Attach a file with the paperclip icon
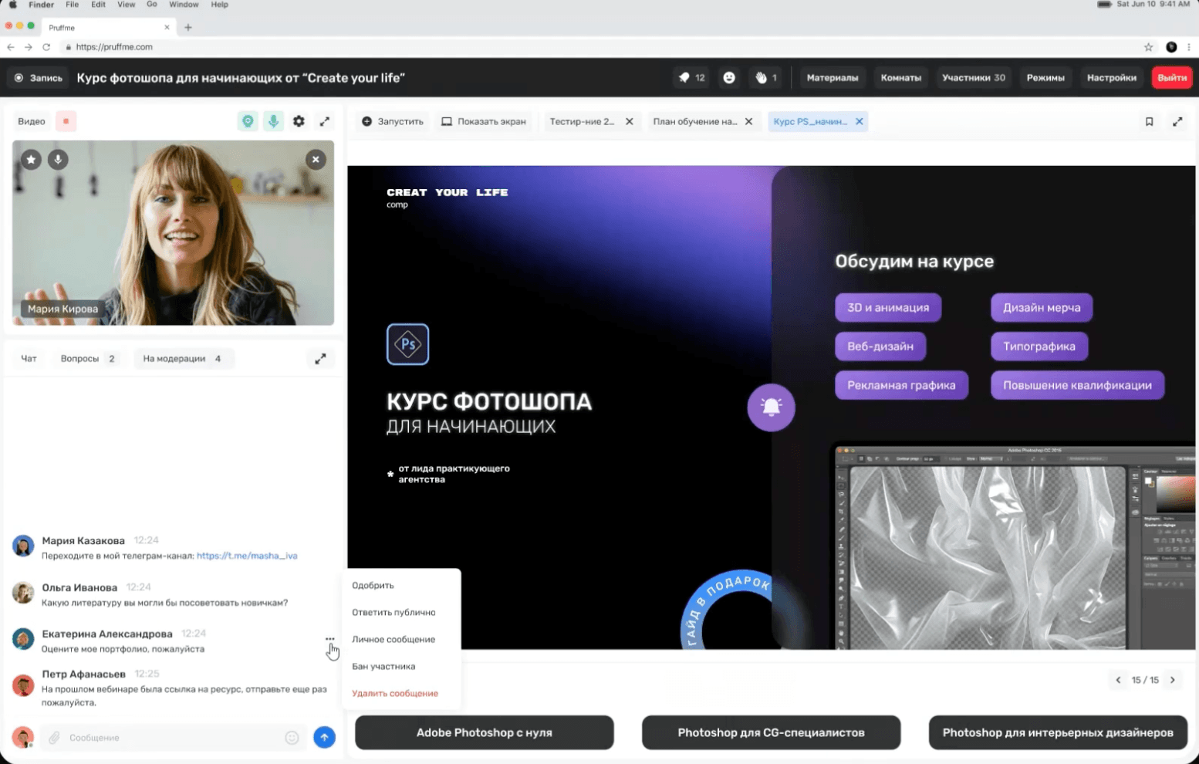Image resolution: width=1199 pixels, height=764 pixels. (x=54, y=738)
